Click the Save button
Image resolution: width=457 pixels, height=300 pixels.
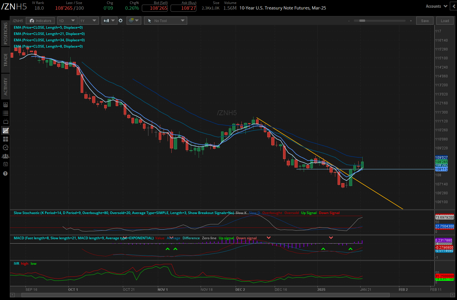[x=425, y=21]
